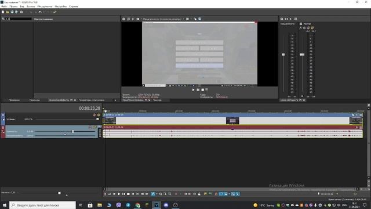This screenshot has width=371, height=209.
Task: Select the Normal Edit tool
Action: 153,194
